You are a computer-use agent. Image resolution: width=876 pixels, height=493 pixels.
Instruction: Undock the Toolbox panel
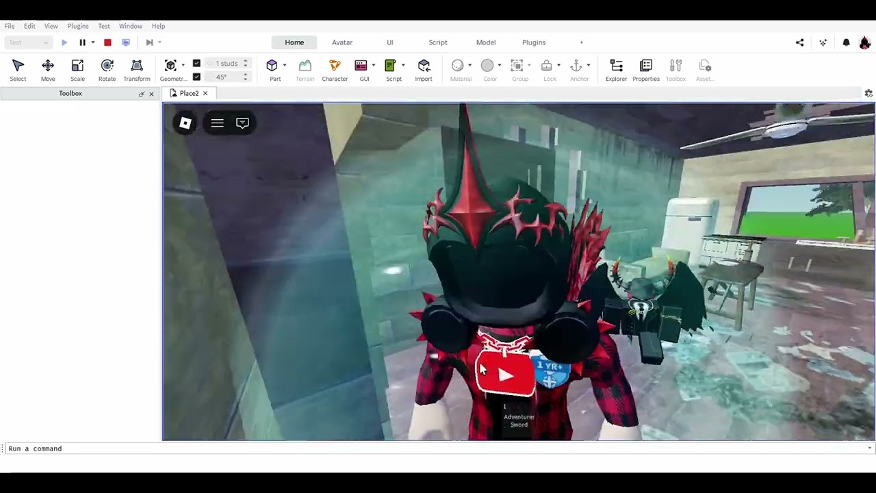[x=142, y=94]
